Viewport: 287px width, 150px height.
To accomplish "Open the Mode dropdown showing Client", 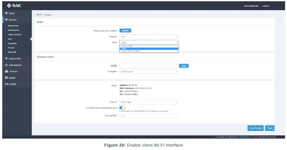I will tap(149, 42).
